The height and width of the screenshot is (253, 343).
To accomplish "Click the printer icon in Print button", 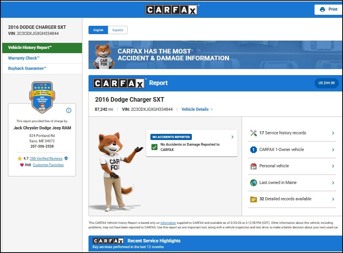I will tap(322, 9).
